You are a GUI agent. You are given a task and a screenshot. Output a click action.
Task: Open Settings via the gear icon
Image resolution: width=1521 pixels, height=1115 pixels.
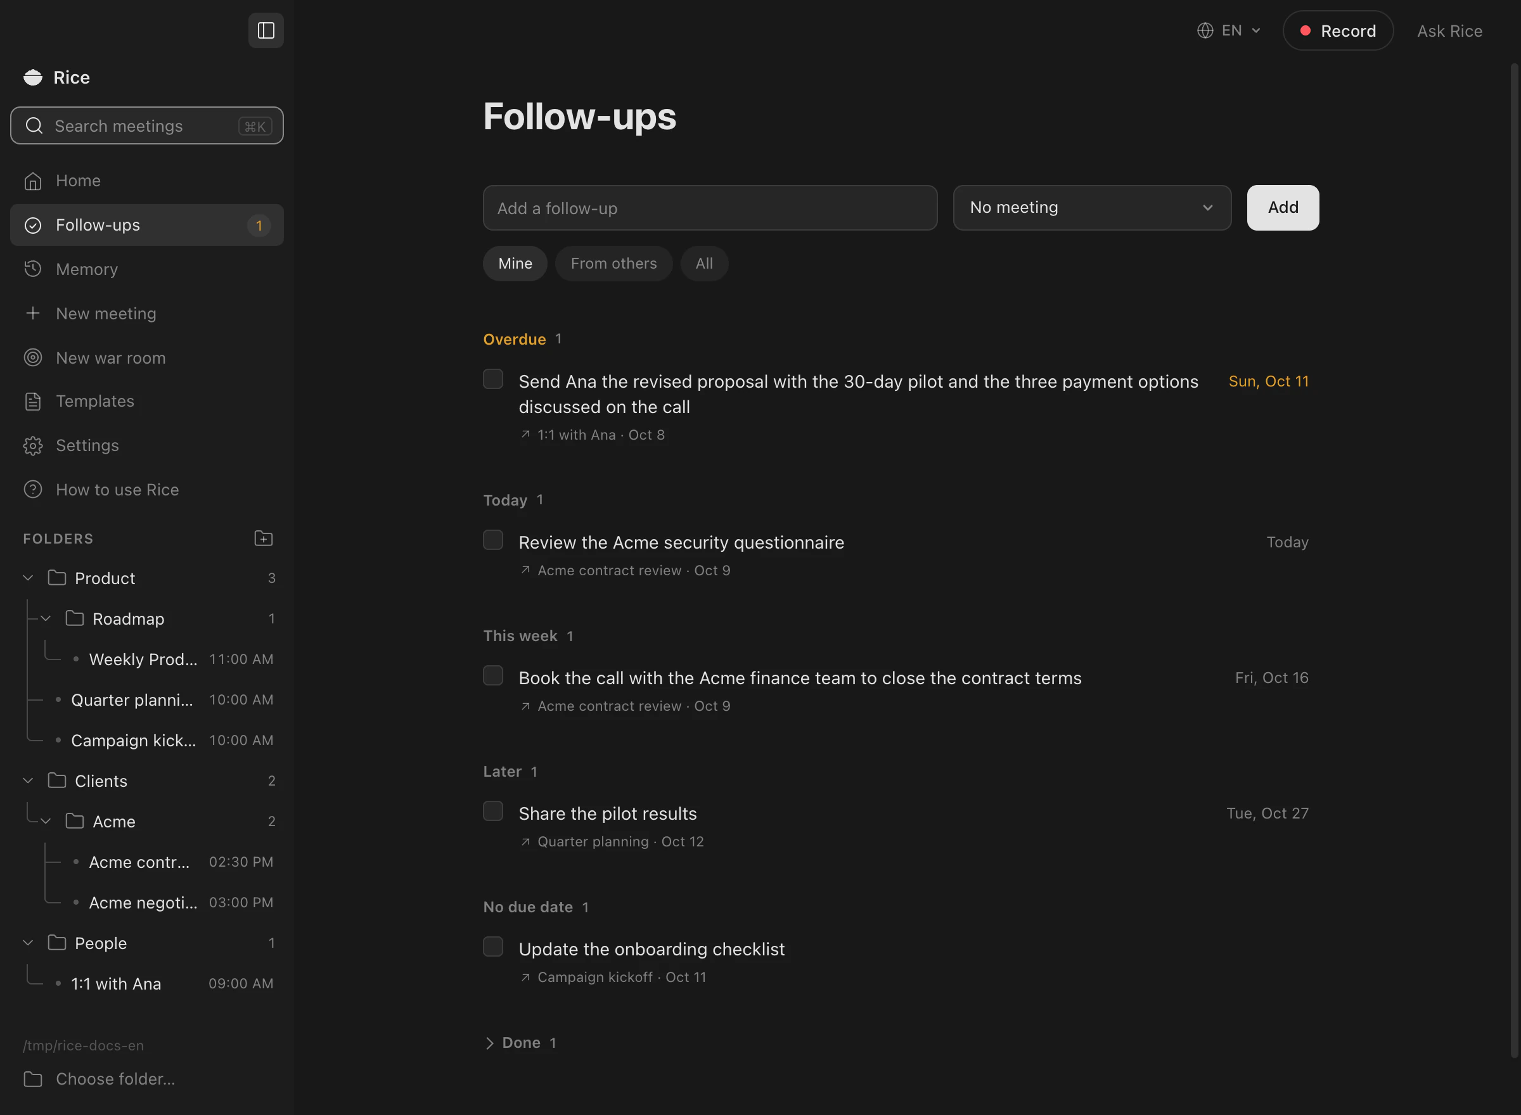tap(33, 445)
